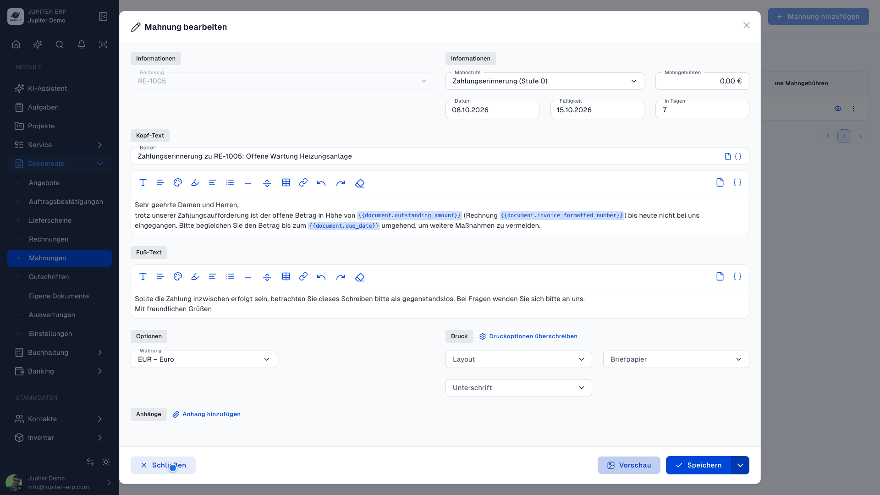Insert placeholder braces in Betreff field
Viewport: 880px width, 495px height.
[x=738, y=156]
